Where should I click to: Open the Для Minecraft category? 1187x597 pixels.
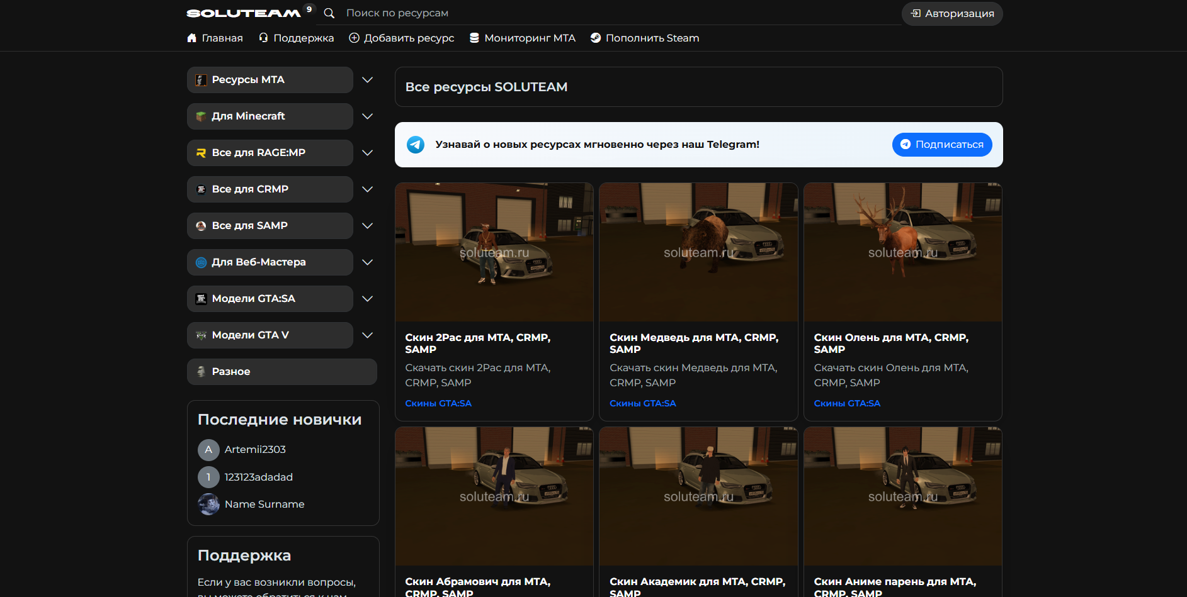[x=270, y=116]
